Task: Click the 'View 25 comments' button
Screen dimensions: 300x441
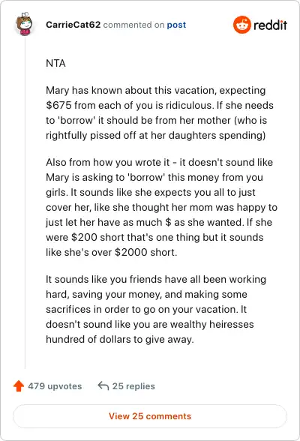Action: (150, 416)
